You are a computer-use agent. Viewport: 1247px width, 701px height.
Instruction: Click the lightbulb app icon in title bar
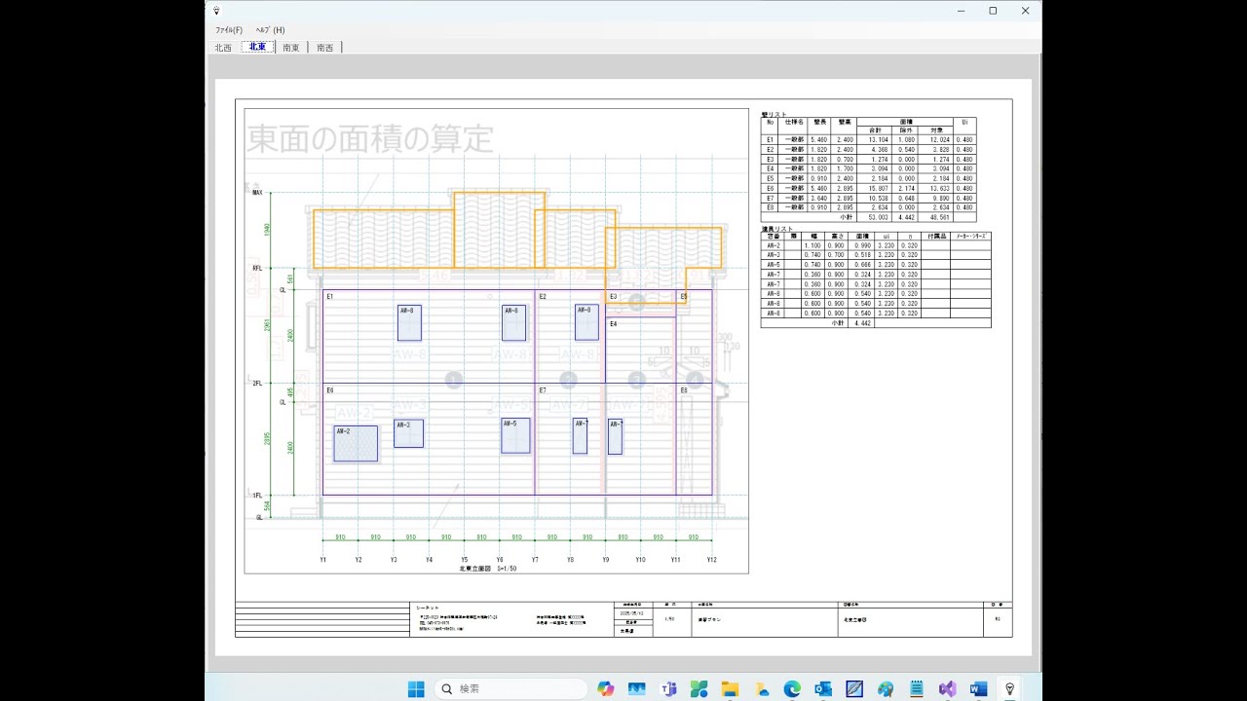216,11
